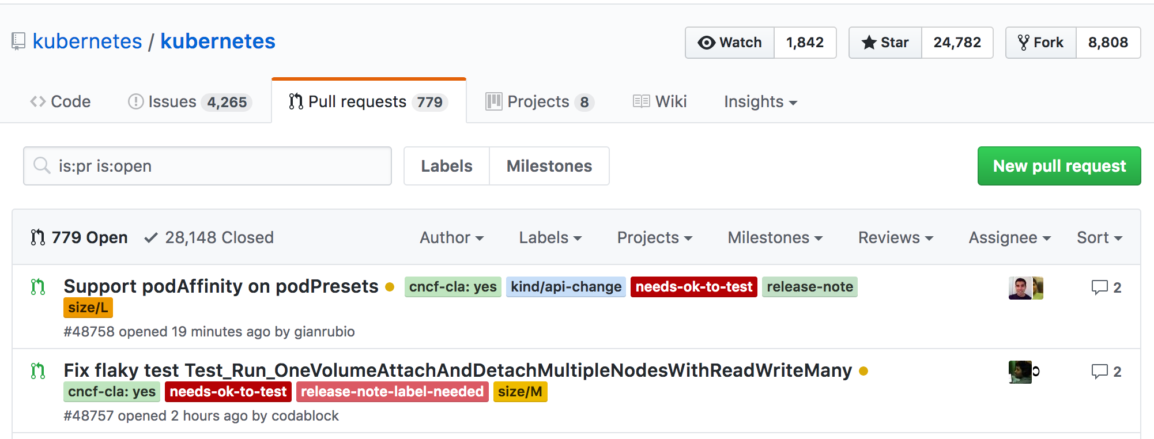Fork the kubernetes repository

tap(1041, 43)
